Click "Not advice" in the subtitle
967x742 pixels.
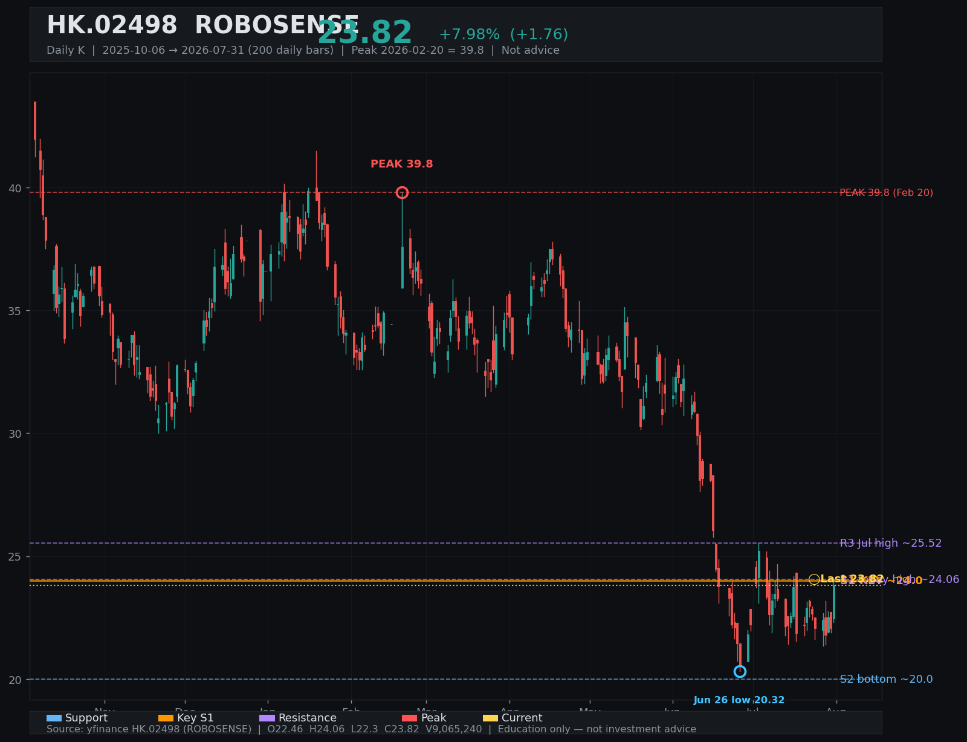pyautogui.click(x=531, y=51)
